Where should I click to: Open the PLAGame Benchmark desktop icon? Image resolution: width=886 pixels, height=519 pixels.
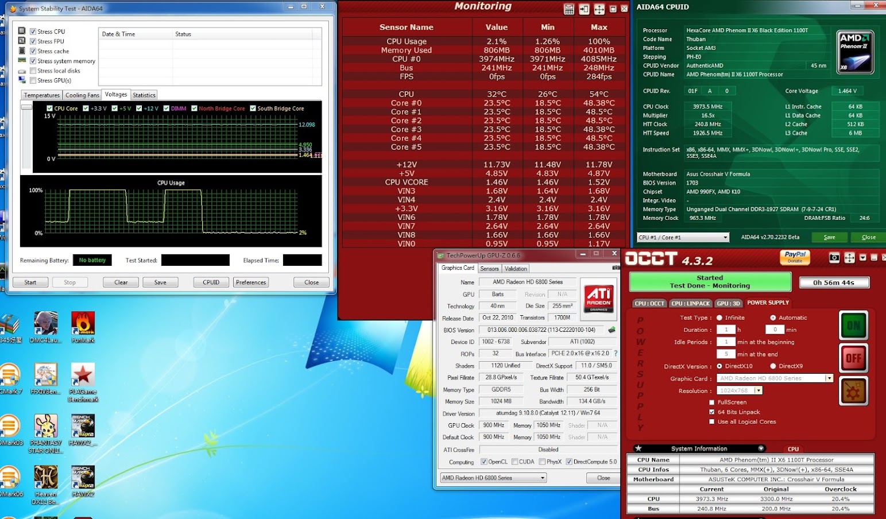tap(83, 382)
